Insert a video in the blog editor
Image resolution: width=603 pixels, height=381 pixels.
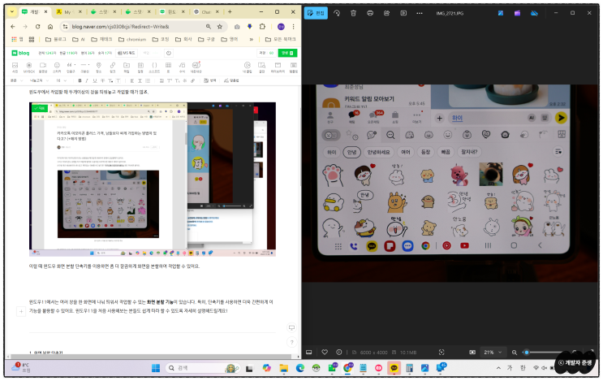pos(43,67)
